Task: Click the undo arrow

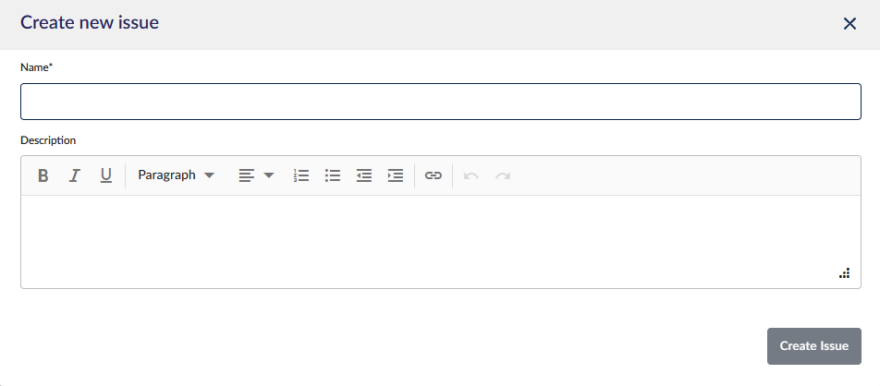Action: click(x=471, y=175)
